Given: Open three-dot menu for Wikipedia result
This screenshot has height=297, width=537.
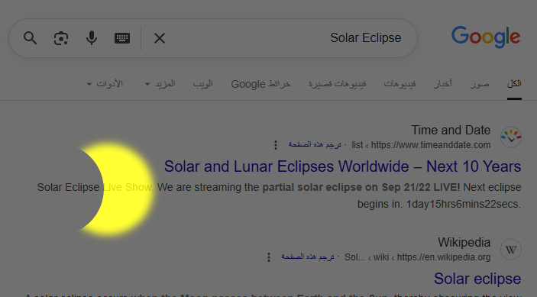Looking at the screenshot, I should pos(269,257).
